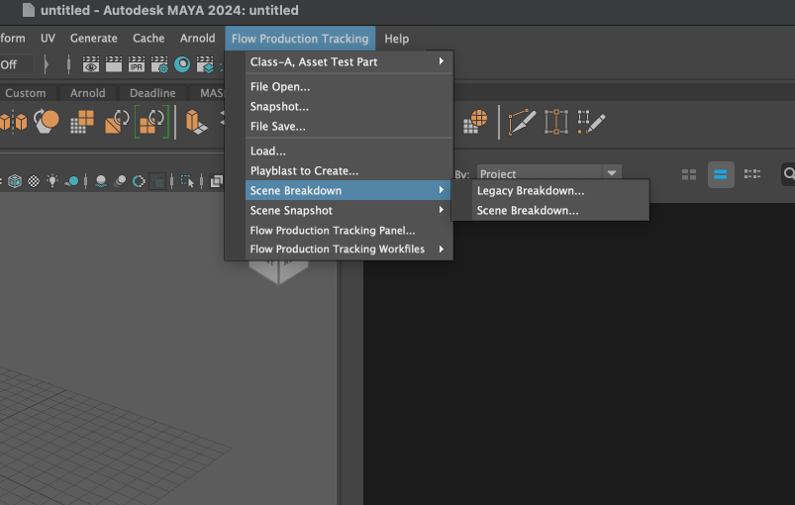Open Flow Production Tracking Panel... menu item
The image size is (795, 505).
point(348,230)
